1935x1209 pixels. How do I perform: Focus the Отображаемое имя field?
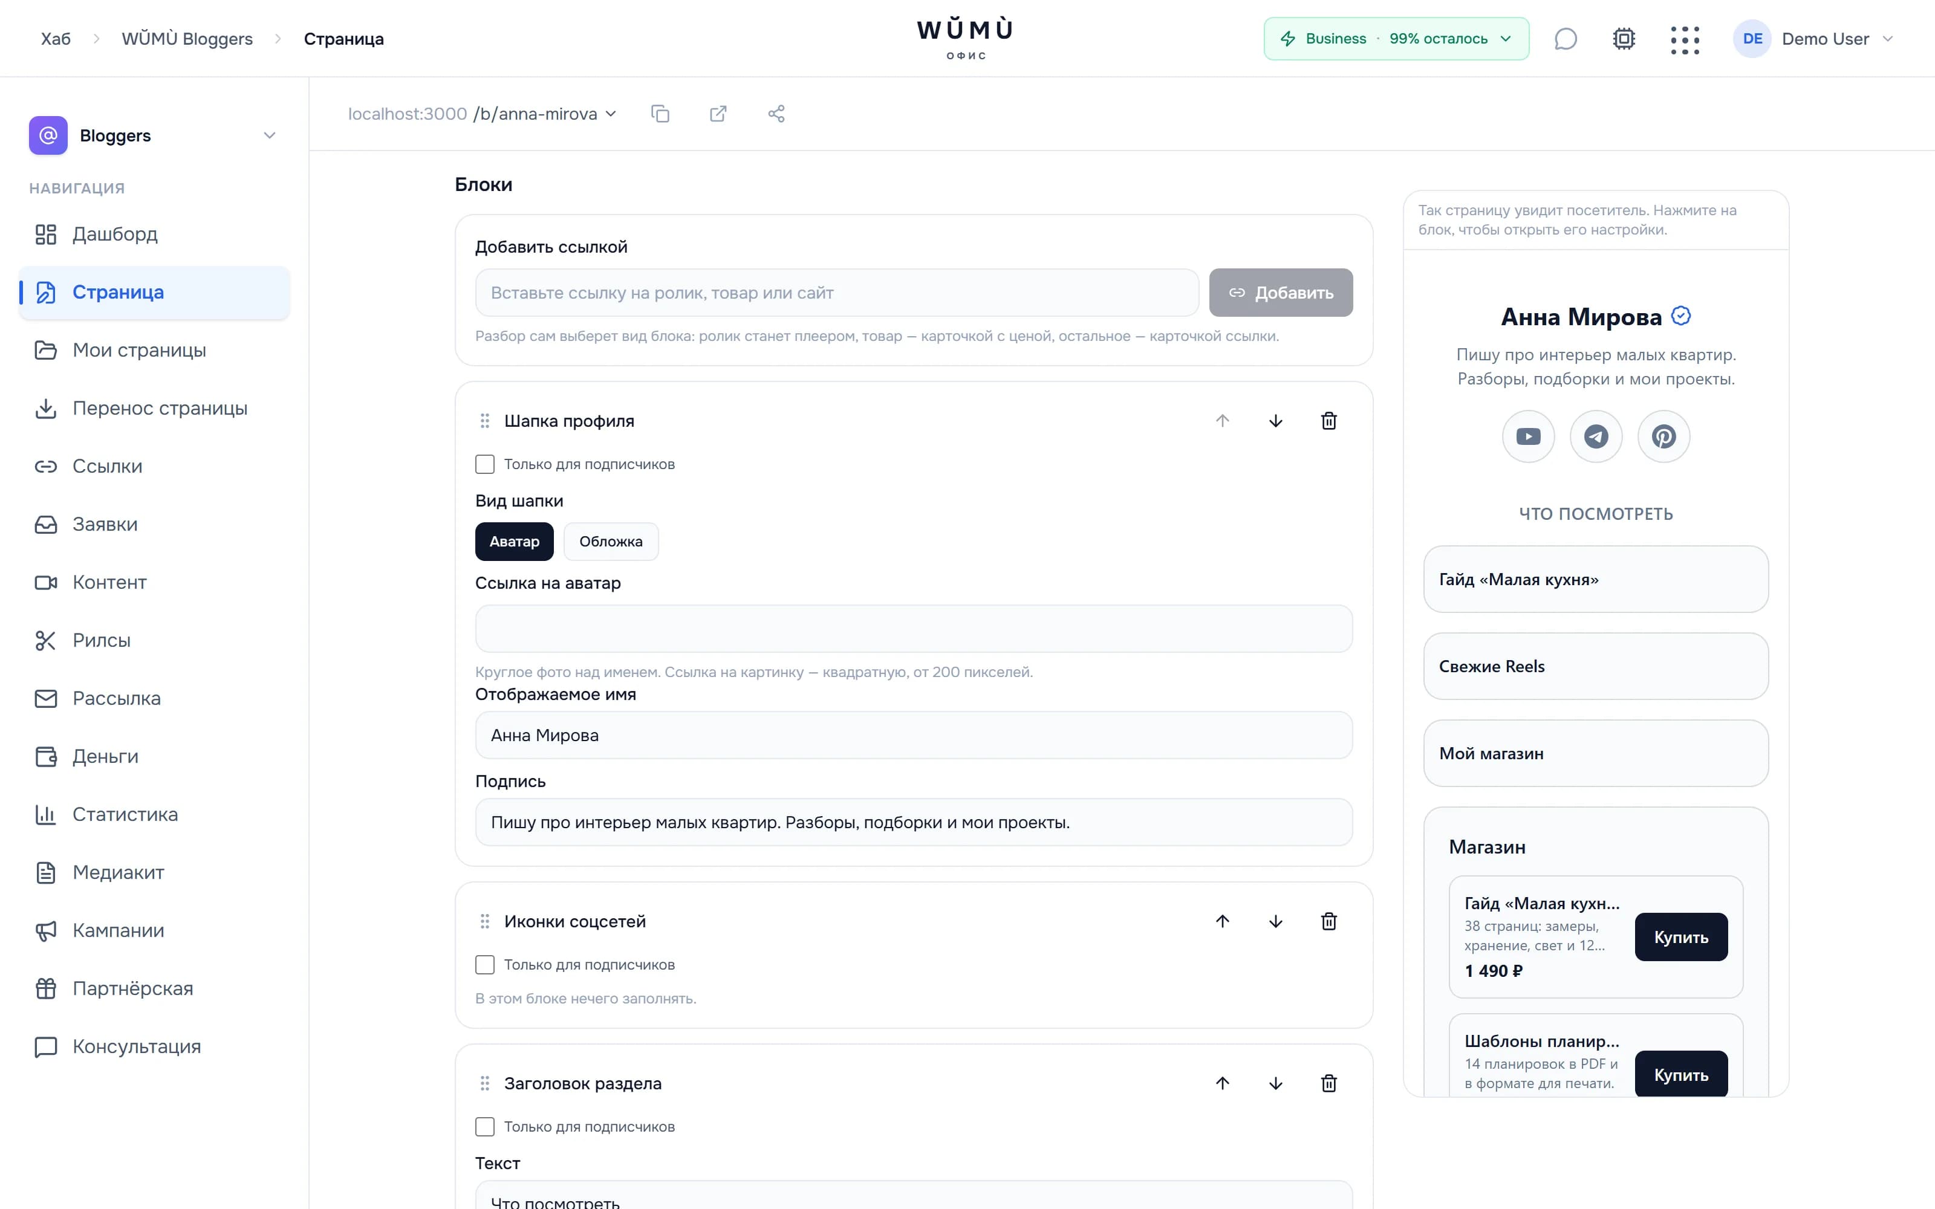pos(913,735)
